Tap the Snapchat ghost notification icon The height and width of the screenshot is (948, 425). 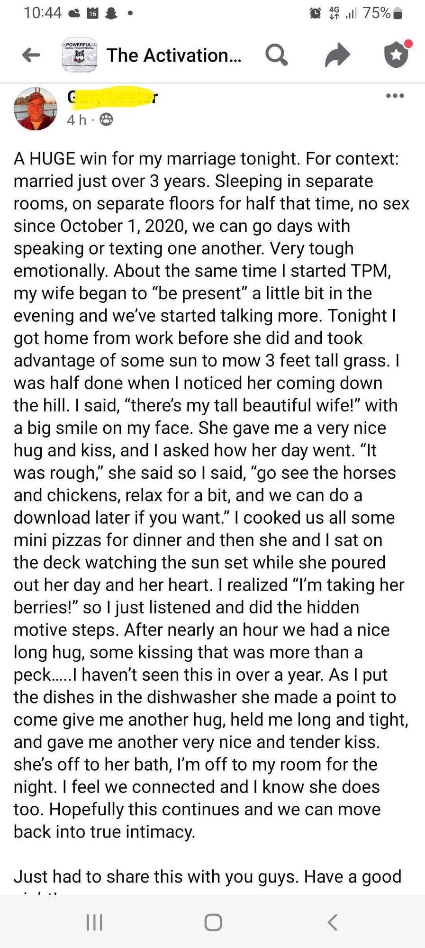pyautogui.click(x=111, y=14)
